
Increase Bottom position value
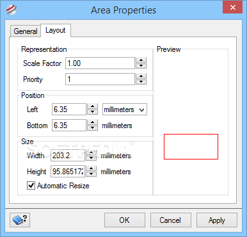click(x=93, y=122)
